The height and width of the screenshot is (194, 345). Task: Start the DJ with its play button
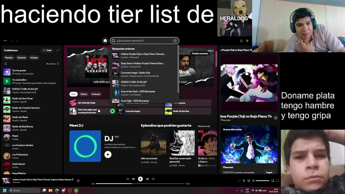tap(108, 154)
